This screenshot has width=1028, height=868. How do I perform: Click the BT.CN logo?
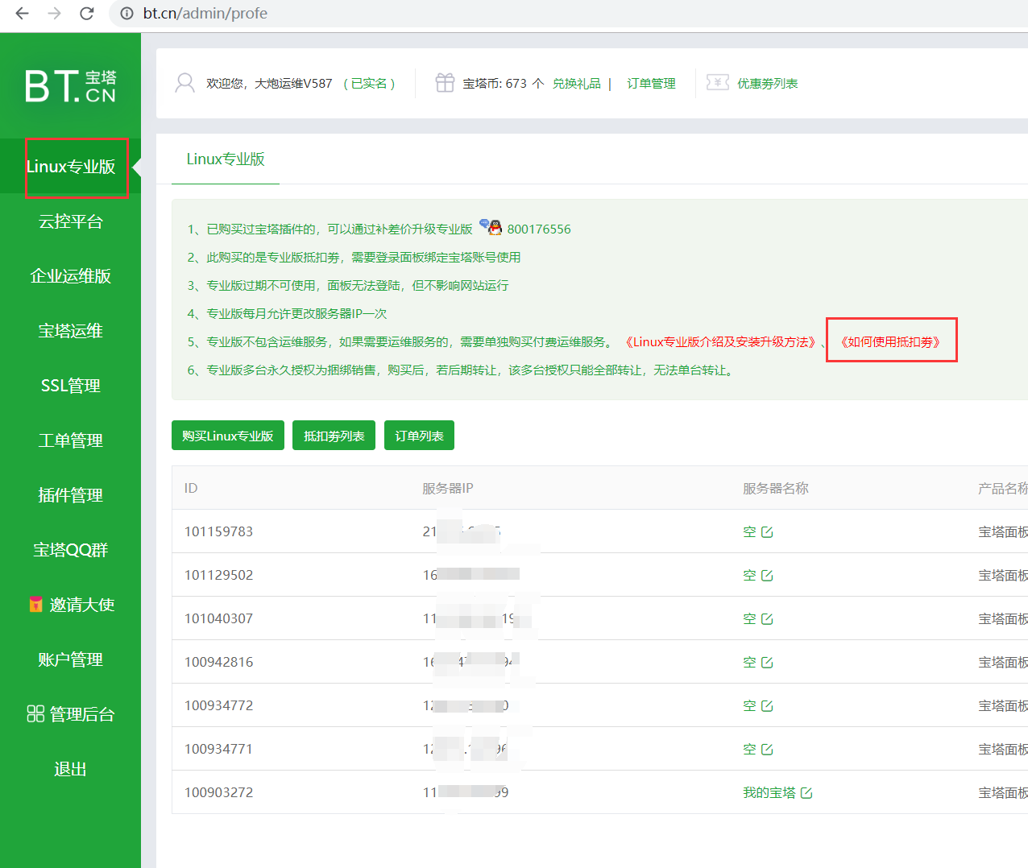pyautogui.click(x=70, y=86)
